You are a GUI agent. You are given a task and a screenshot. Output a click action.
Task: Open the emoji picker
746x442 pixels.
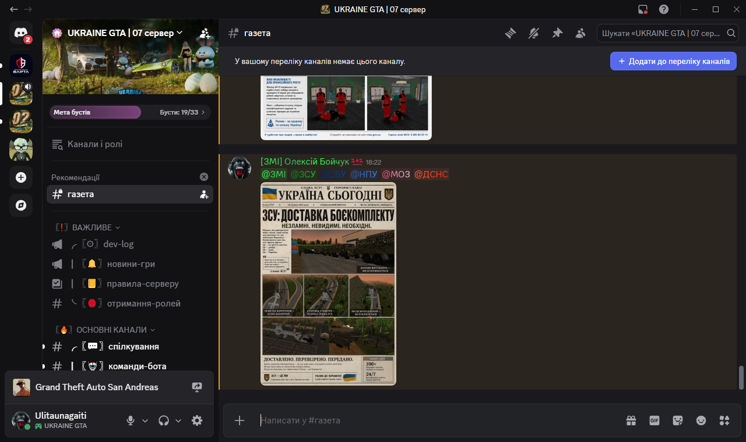pos(701,420)
